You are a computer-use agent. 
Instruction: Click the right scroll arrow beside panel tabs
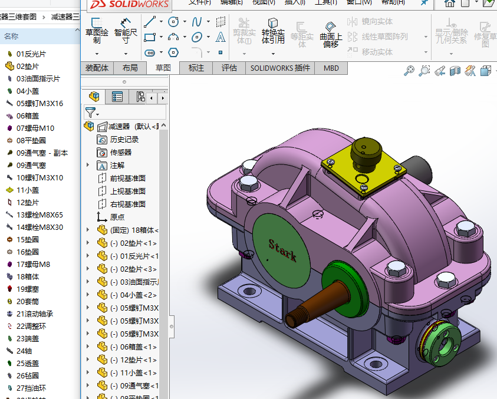(x=163, y=97)
